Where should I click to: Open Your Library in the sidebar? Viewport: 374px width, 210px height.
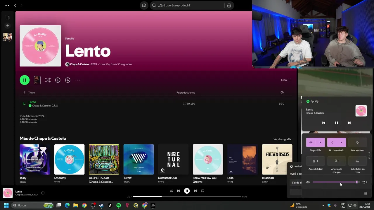tap(8, 17)
